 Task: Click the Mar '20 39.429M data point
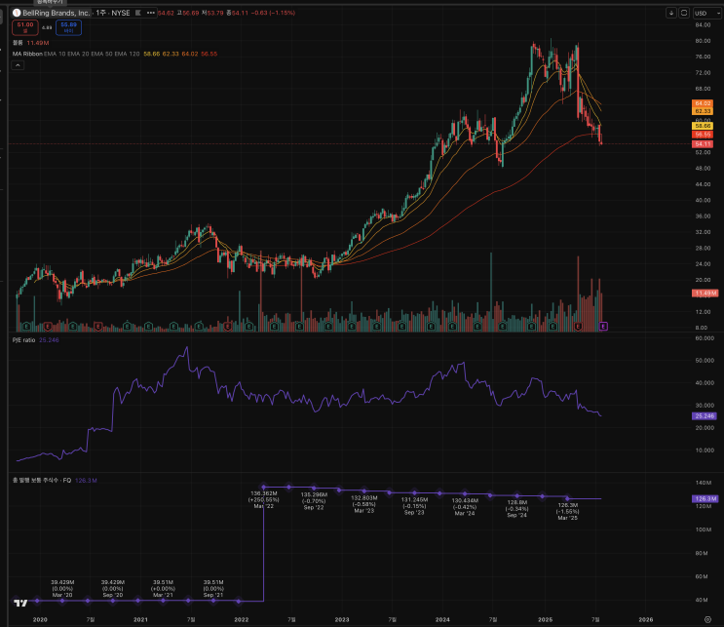(62, 601)
